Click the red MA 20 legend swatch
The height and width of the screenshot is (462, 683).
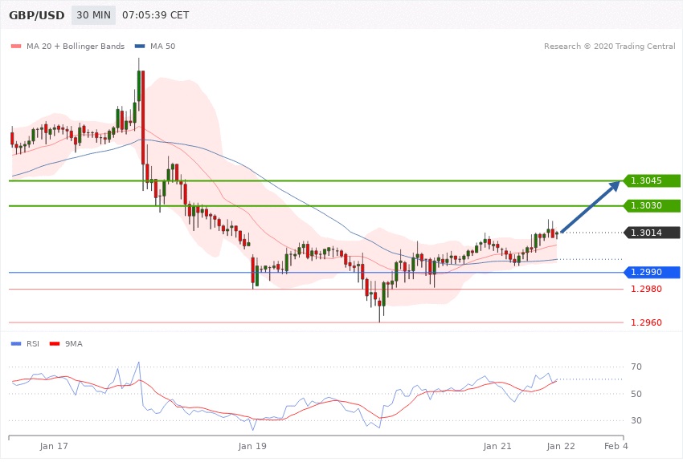pos(15,47)
